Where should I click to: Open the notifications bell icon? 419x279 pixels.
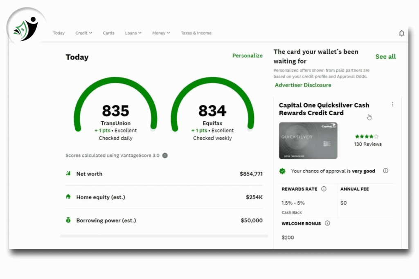(401, 33)
